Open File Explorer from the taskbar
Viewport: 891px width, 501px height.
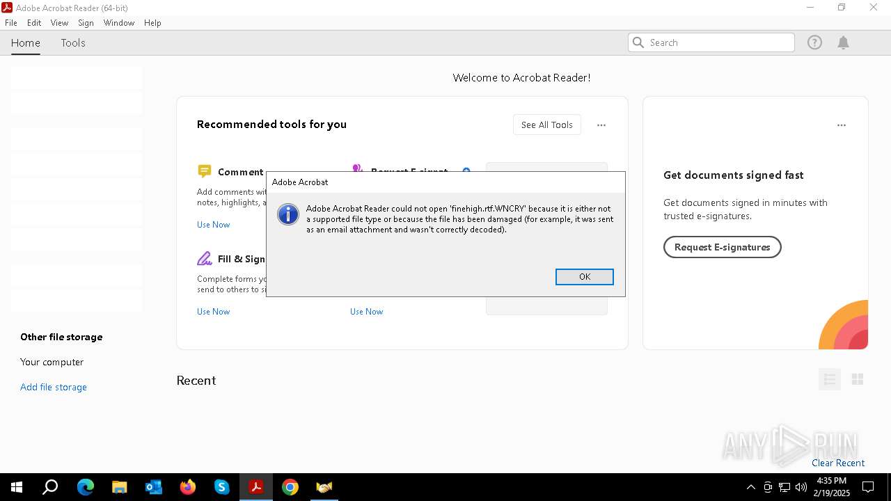119,487
